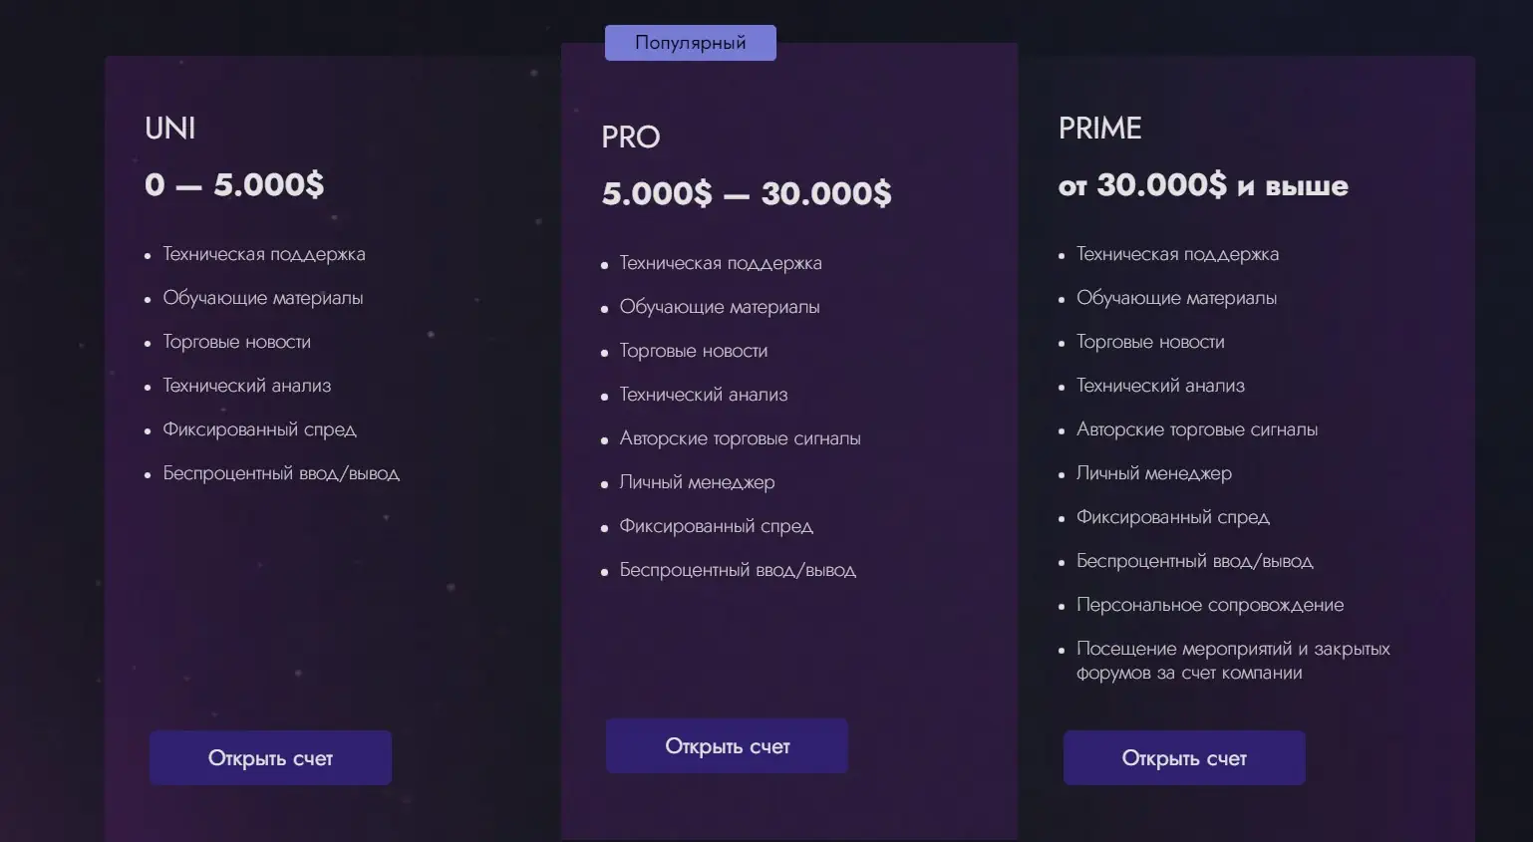Click Обучающие материалы in the PRO card
The height and width of the screenshot is (842, 1533).
coord(720,307)
